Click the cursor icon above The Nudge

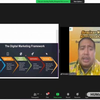pyautogui.click(x=47, y=54)
